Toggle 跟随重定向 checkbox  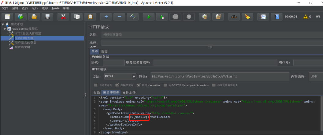pyautogui.click(x=117, y=85)
